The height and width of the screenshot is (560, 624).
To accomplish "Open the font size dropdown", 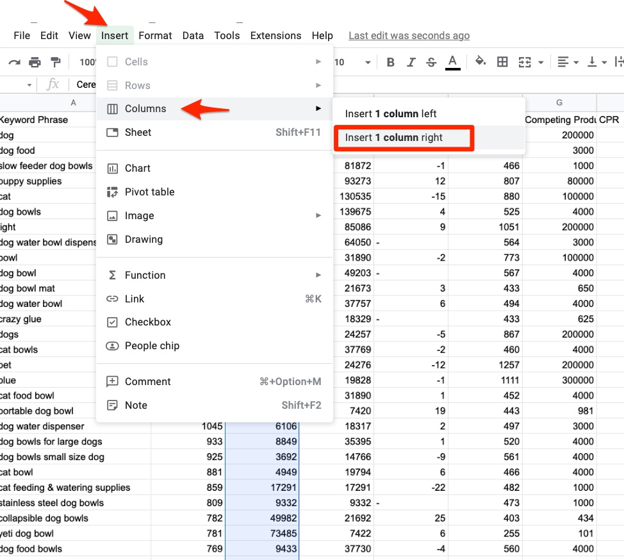I will tap(368, 62).
